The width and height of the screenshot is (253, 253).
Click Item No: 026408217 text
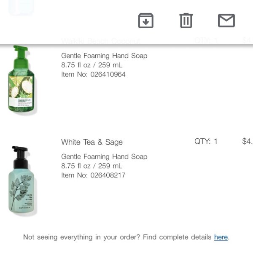pyautogui.click(x=93, y=175)
